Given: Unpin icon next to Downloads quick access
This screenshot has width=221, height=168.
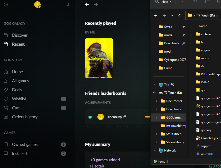Looking at the screenshot, I should click(183, 43).
